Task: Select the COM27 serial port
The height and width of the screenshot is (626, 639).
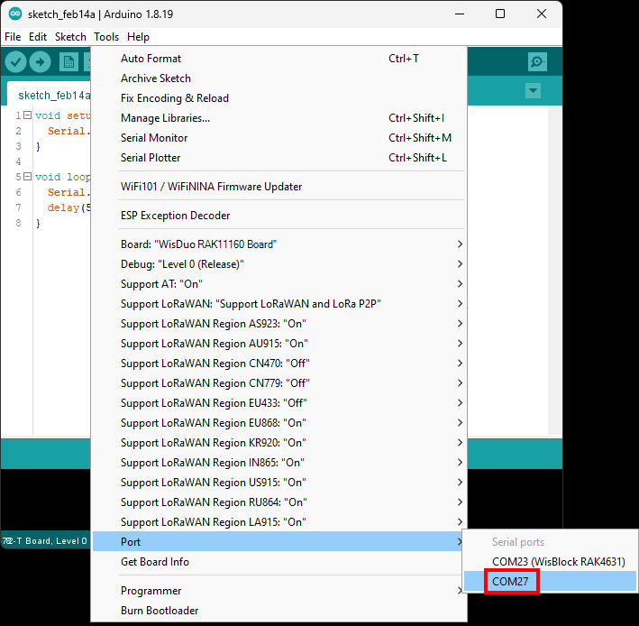Action: click(x=550, y=582)
